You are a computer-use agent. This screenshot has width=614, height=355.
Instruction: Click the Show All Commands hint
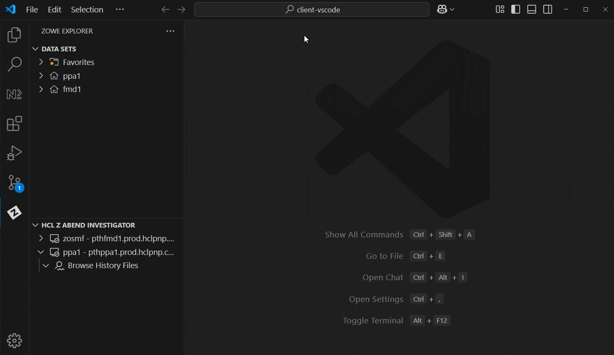[364, 234]
